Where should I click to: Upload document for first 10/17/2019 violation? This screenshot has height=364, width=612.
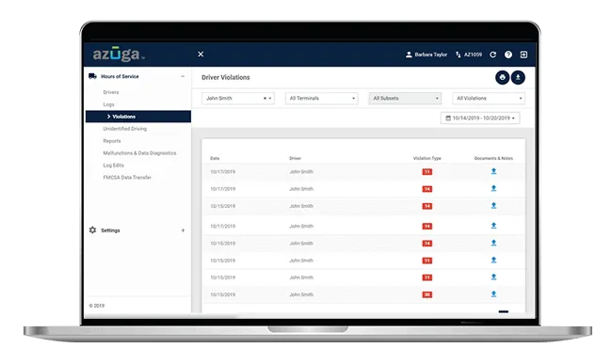point(493,171)
